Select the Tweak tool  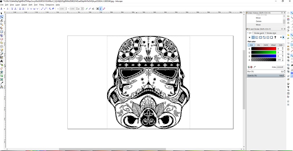(1, 21)
